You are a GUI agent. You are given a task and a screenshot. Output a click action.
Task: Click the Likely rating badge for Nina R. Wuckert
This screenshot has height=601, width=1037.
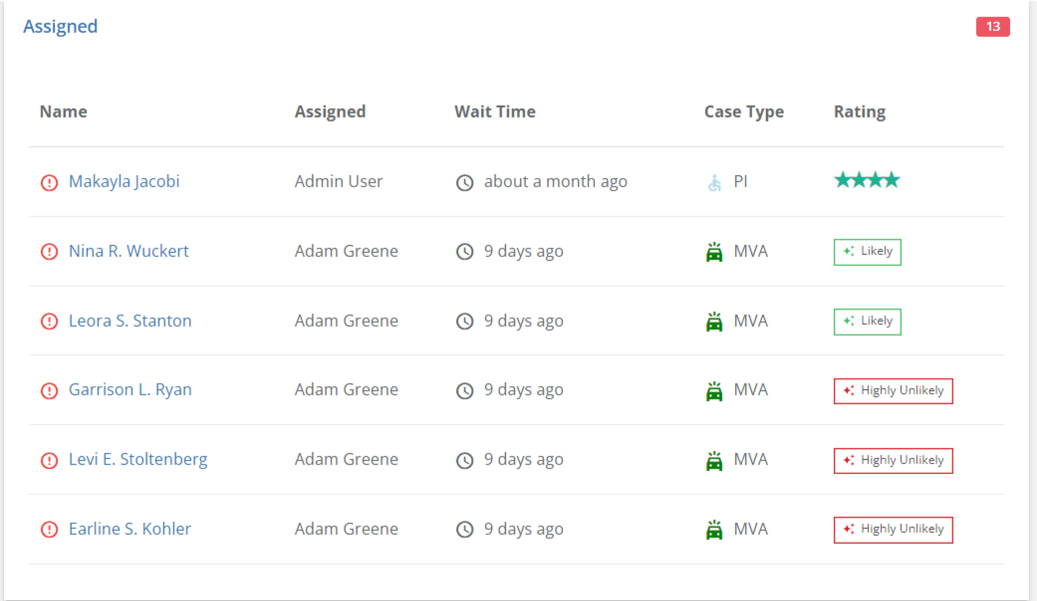tap(869, 251)
